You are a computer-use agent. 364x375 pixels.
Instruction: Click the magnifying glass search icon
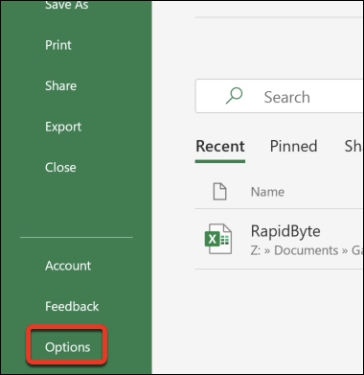click(x=234, y=96)
